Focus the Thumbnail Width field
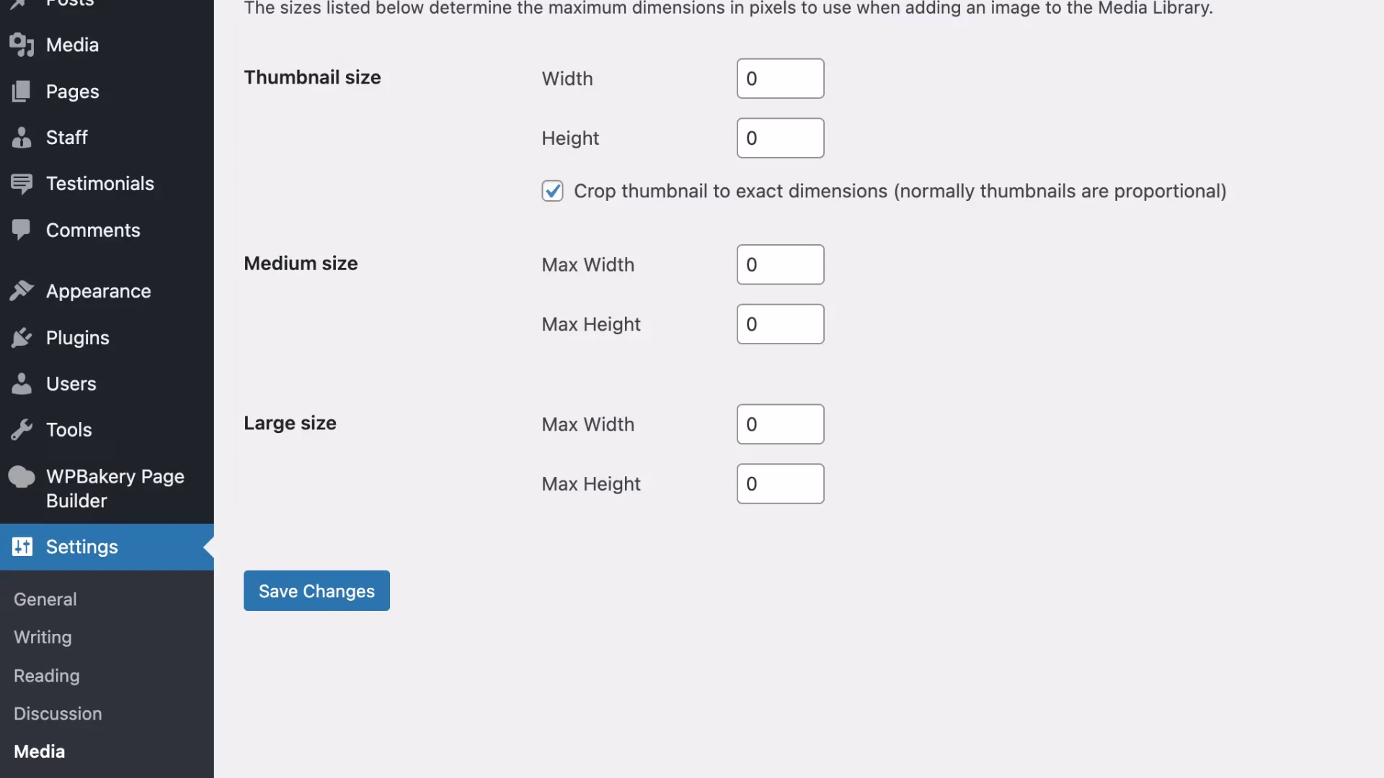Screen dimensions: 1384x778 click(x=780, y=79)
